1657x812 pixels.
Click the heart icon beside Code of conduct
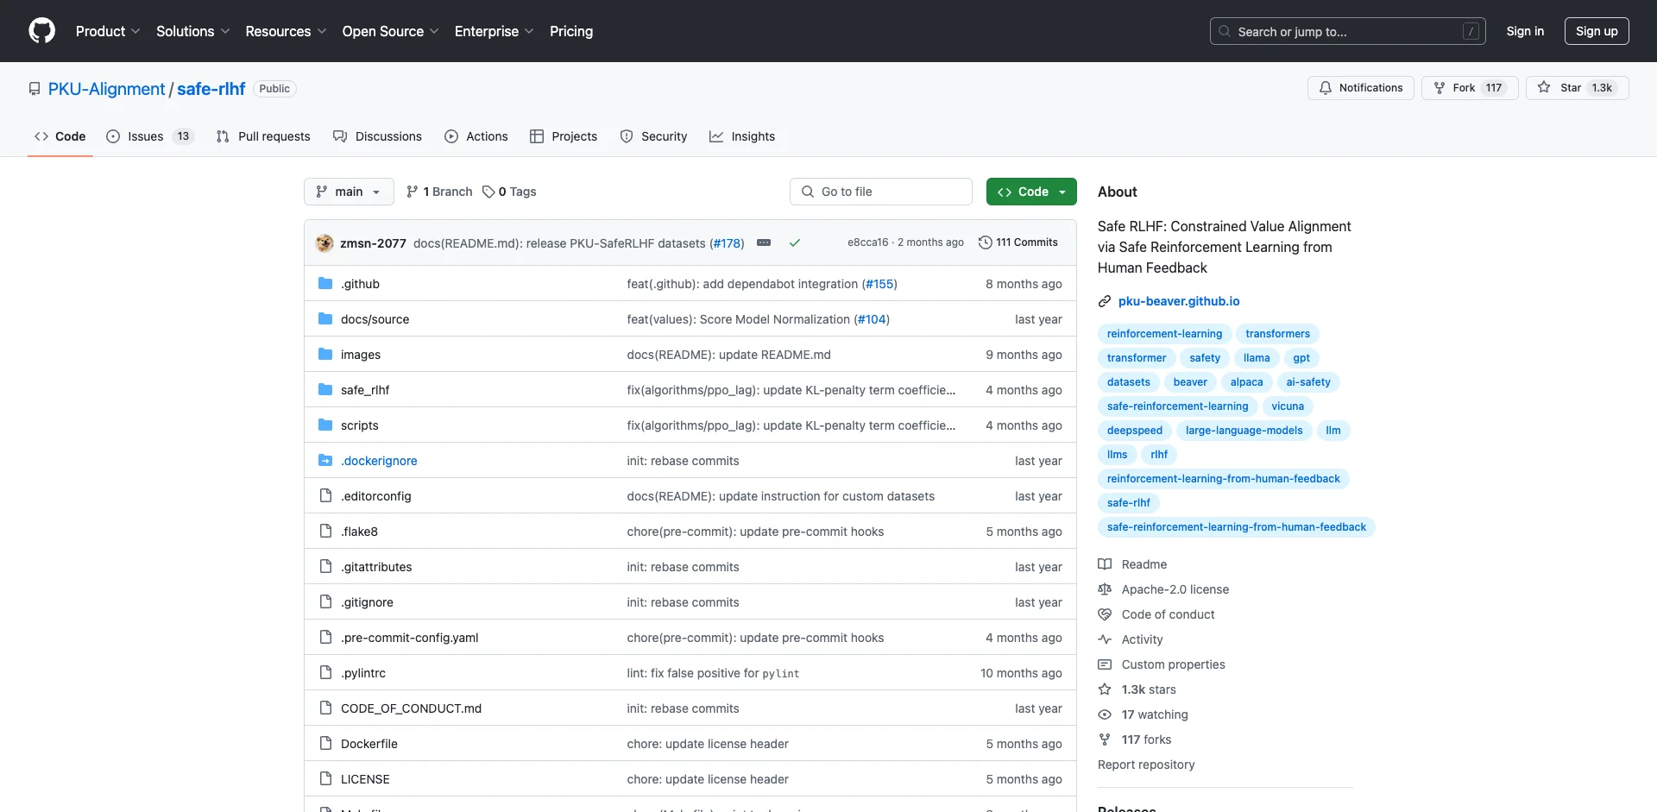click(1105, 614)
